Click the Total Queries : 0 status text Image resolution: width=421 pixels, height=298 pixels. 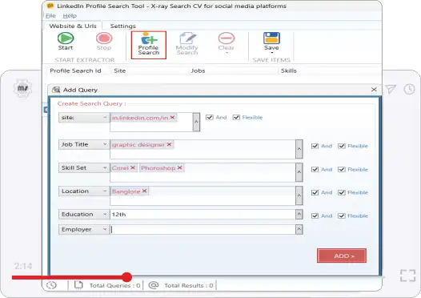115,285
